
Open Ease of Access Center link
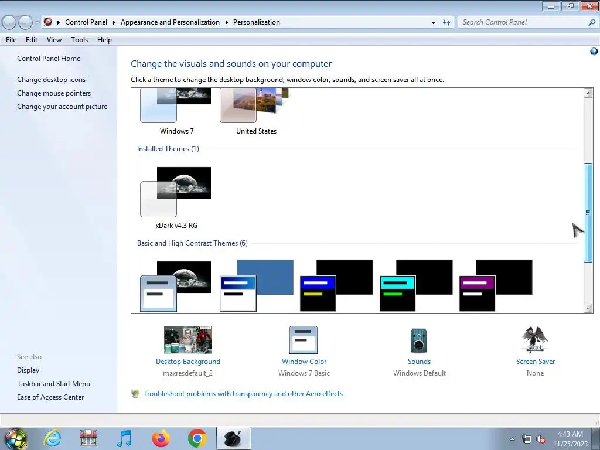[50, 397]
